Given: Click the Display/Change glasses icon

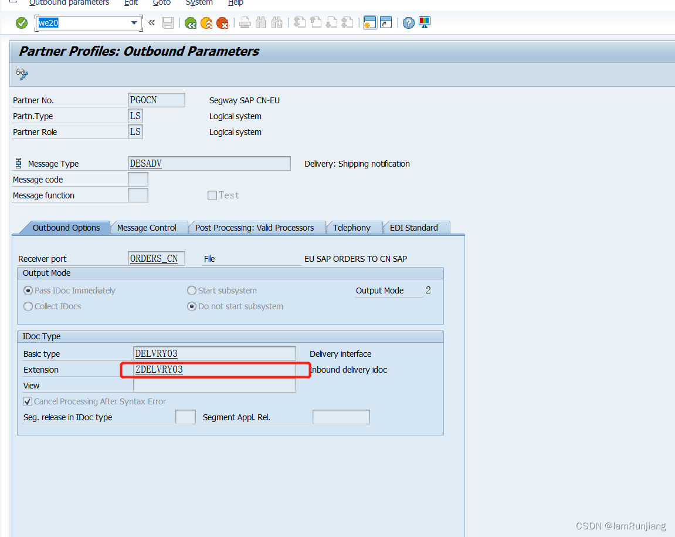Looking at the screenshot, I should click(x=22, y=75).
